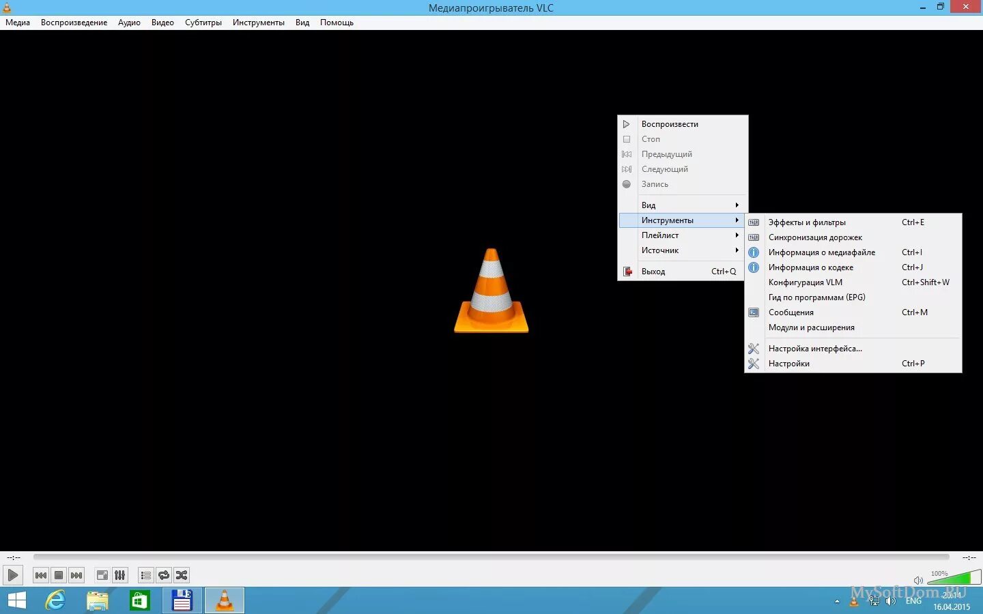Image resolution: width=983 pixels, height=614 pixels.
Task: Open Настройка интерфейса...
Action: [x=853, y=349]
